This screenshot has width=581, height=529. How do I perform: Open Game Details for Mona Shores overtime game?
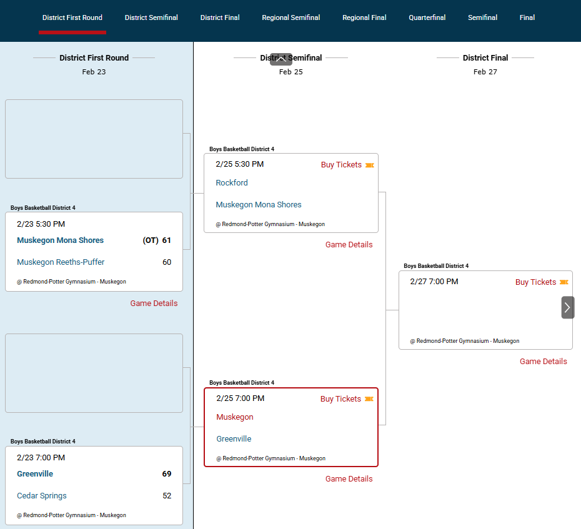[x=154, y=304]
